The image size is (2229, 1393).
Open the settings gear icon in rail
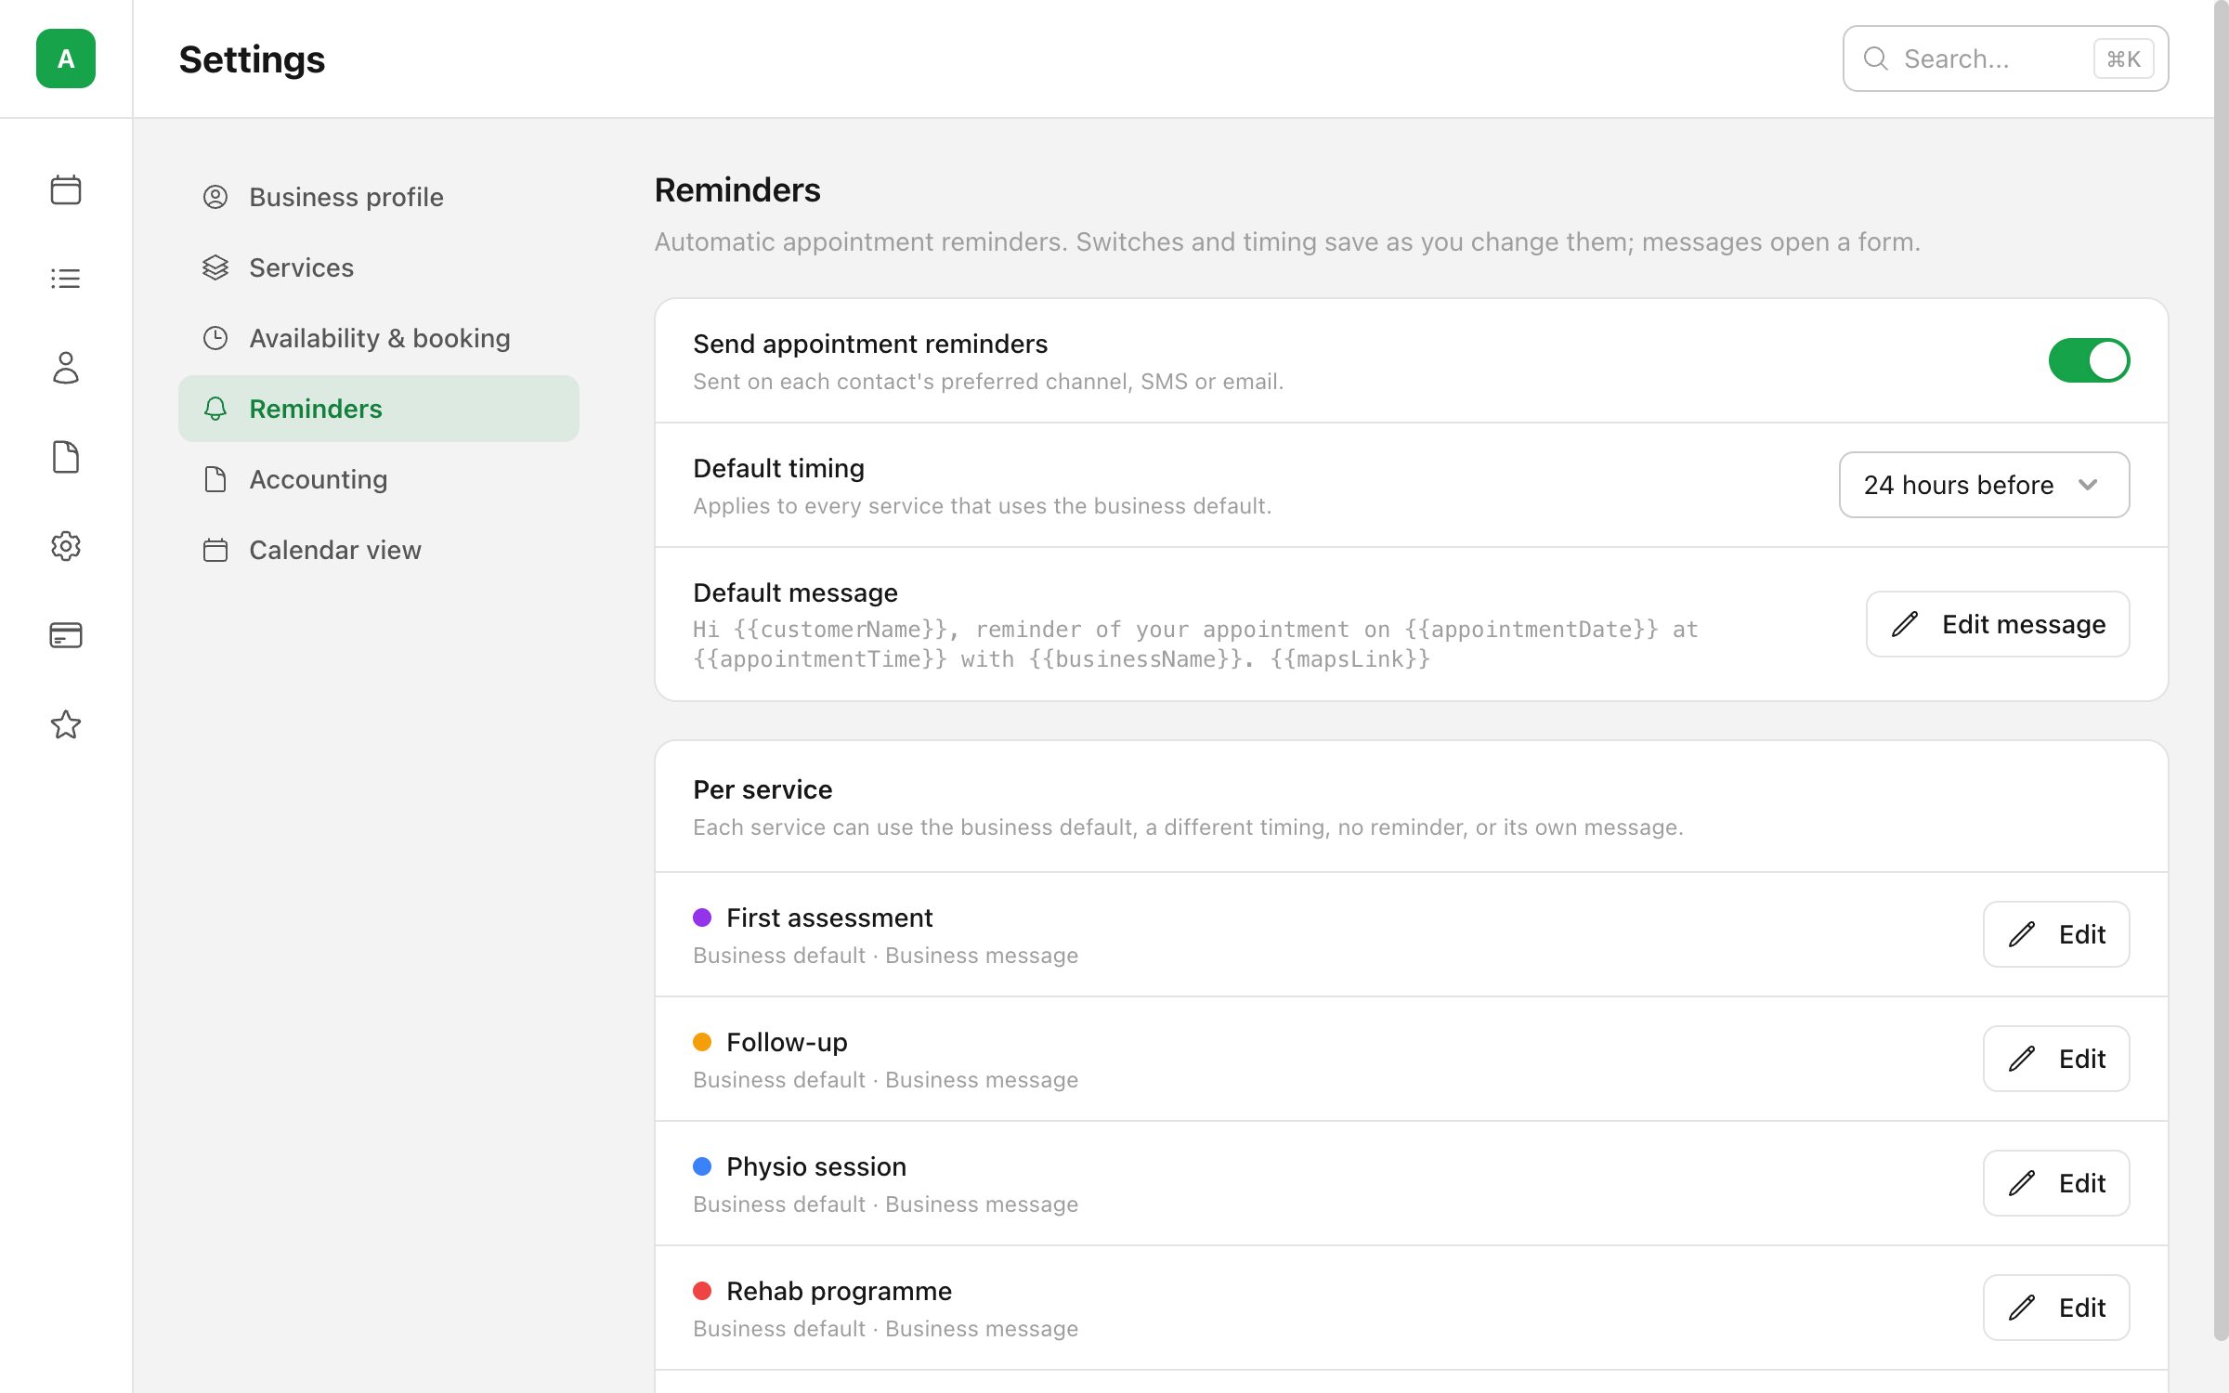click(66, 546)
